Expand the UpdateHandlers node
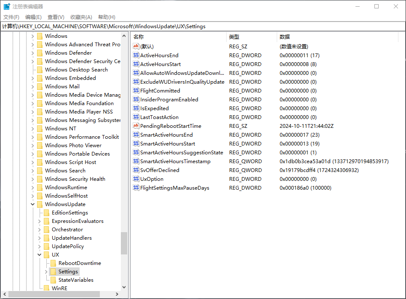Viewport: 406px width, 299px height. pyautogui.click(x=39, y=238)
